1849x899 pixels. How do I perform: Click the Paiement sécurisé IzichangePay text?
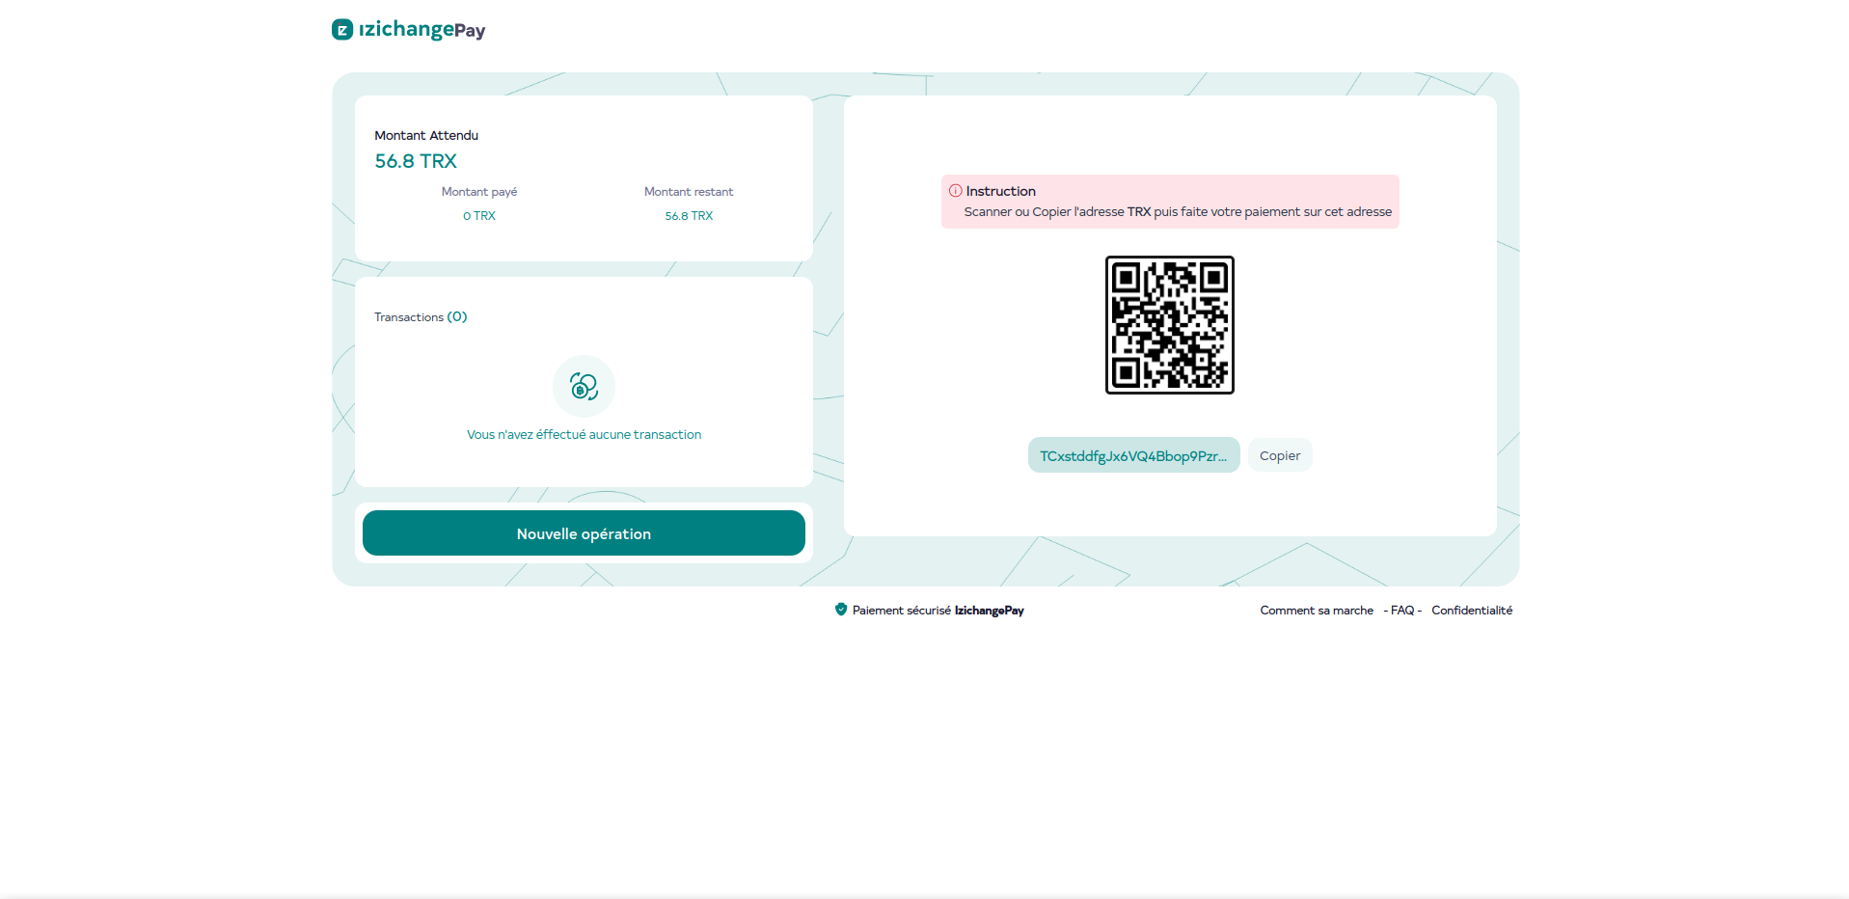click(938, 611)
